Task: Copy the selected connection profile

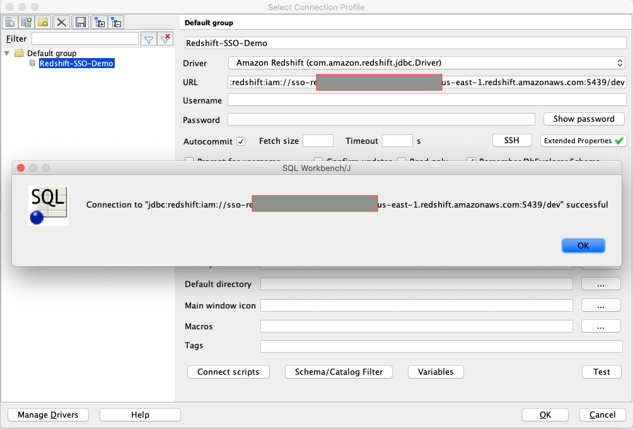Action: click(26, 22)
